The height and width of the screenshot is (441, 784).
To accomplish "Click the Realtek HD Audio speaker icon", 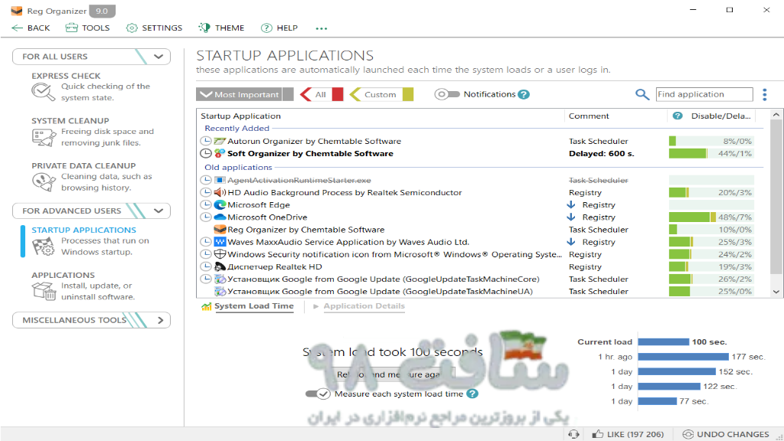I will click(x=220, y=192).
